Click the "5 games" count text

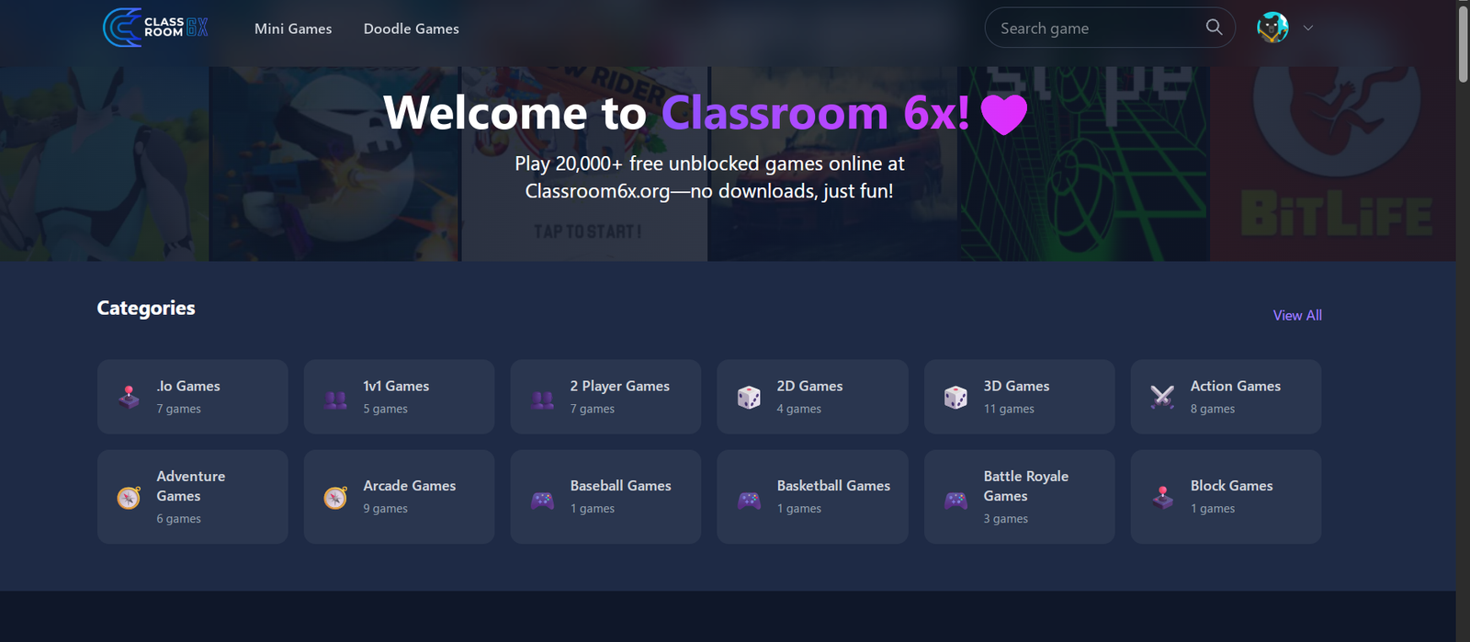click(385, 409)
